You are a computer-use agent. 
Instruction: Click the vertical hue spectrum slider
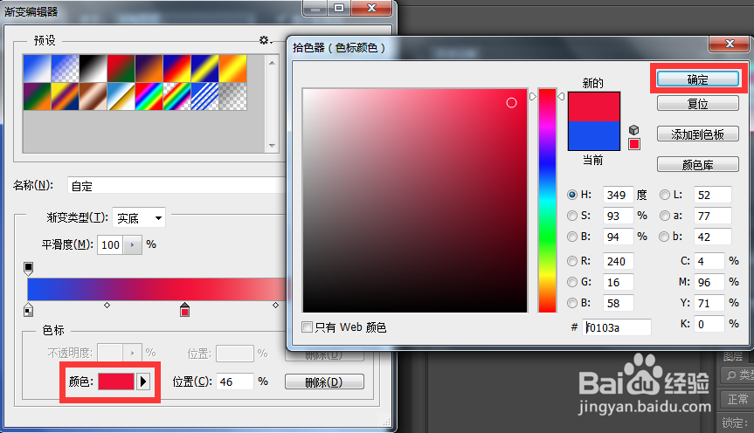click(x=547, y=201)
